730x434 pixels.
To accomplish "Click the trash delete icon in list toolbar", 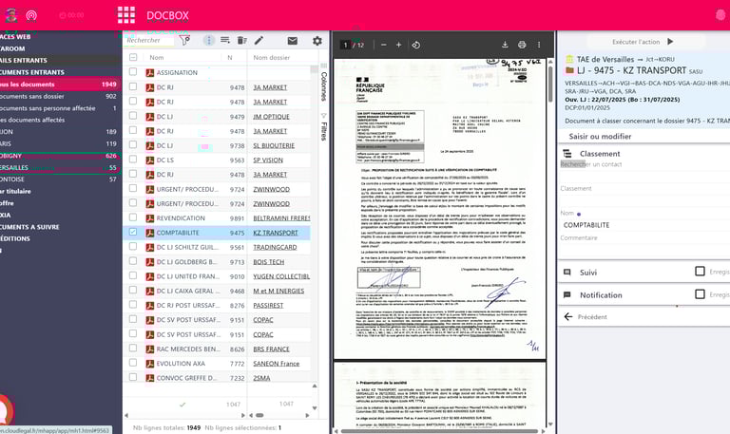I will point(241,41).
